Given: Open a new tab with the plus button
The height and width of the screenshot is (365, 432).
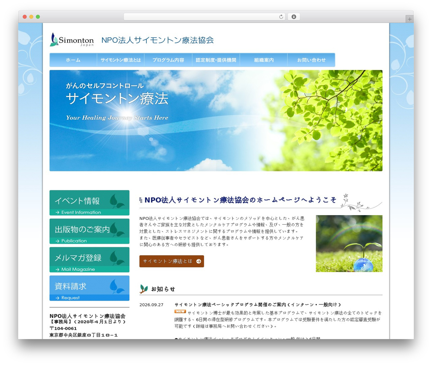Looking at the screenshot, I should 409,19.
